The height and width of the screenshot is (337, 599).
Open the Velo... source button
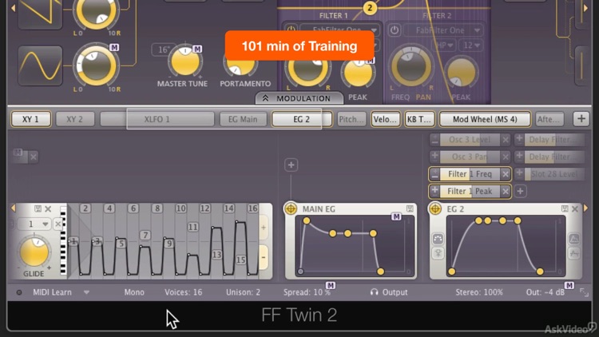pos(385,119)
